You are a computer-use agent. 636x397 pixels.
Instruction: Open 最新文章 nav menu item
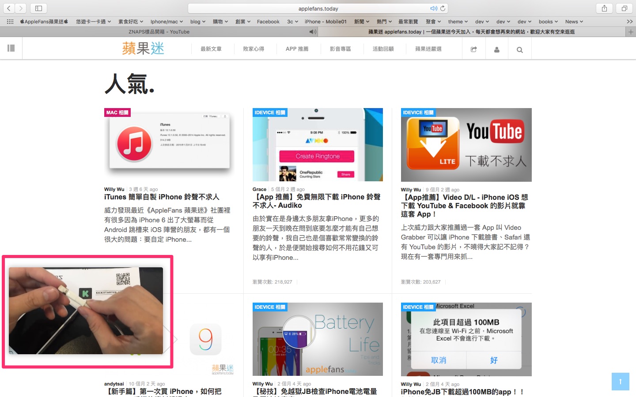click(x=211, y=49)
